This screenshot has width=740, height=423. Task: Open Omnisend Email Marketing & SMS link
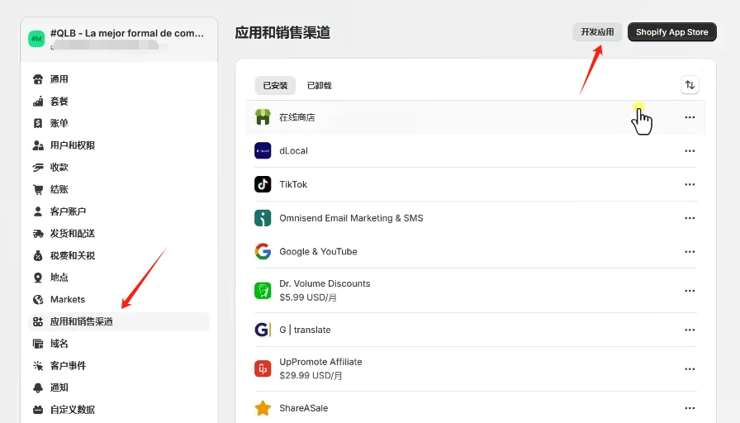click(x=351, y=218)
